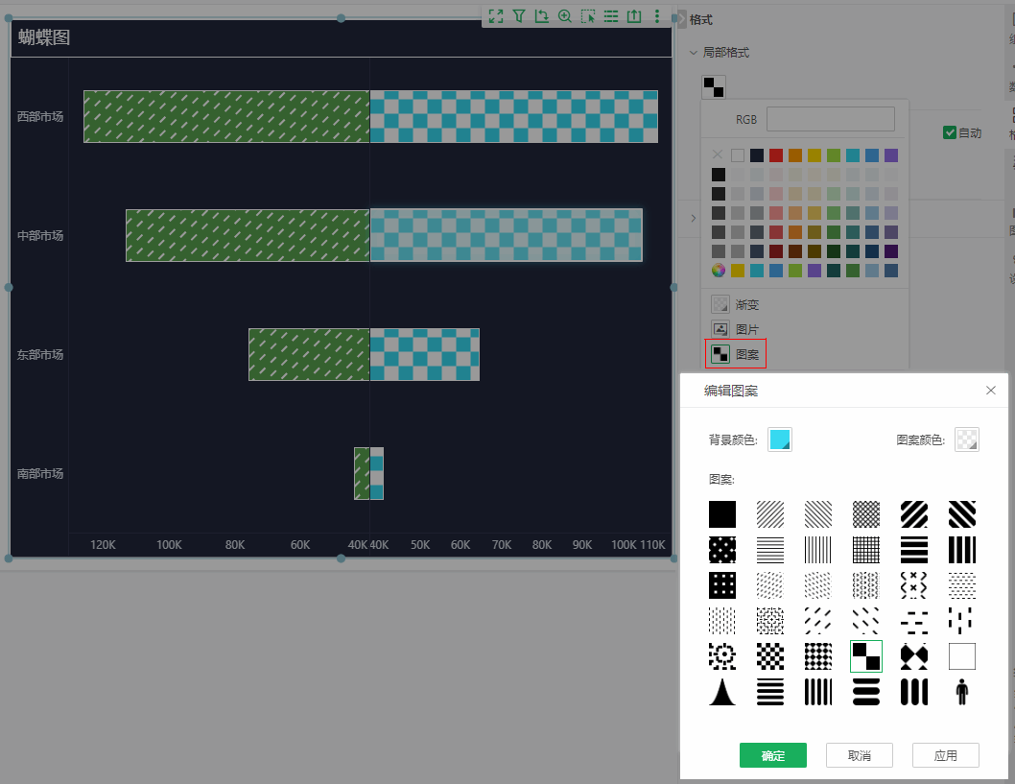
Task: Choose the no-color X option
Action: click(x=718, y=154)
